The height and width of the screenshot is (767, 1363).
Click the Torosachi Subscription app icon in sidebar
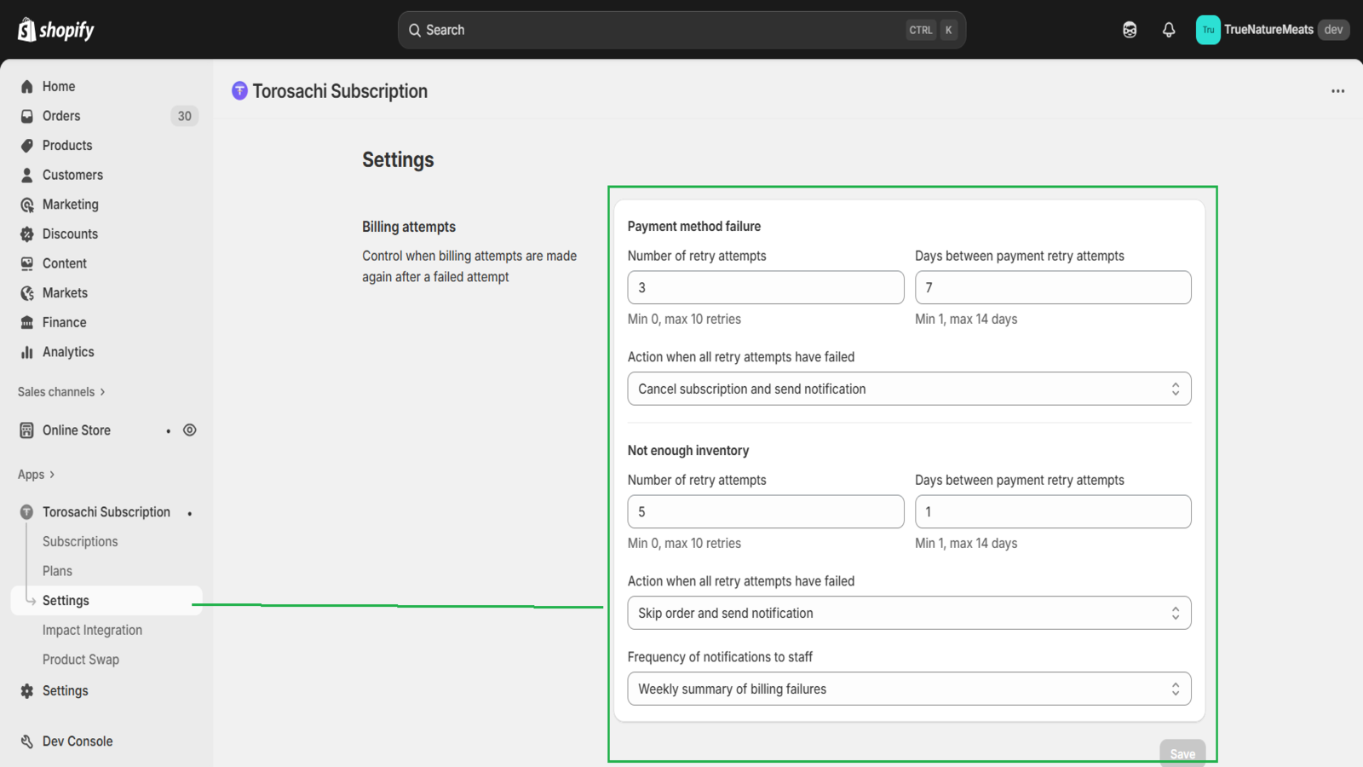pos(27,512)
